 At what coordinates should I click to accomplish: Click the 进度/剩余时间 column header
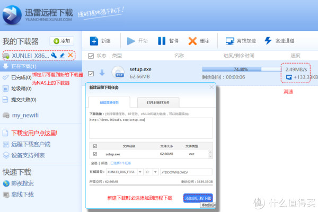pyautogui.click(x=238, y=56)
